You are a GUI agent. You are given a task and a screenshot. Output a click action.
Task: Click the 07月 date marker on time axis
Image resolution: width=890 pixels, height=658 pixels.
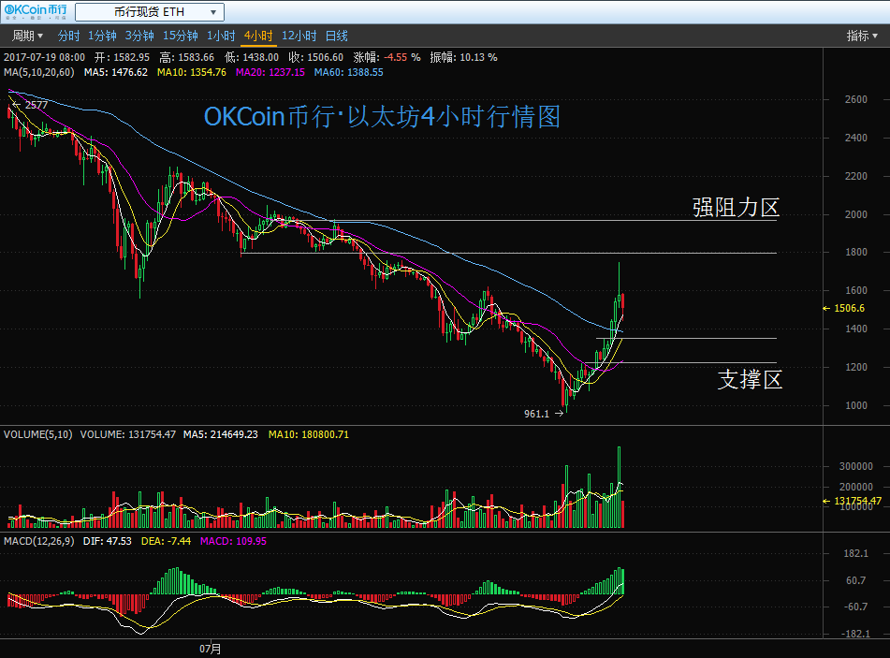point(212,647)
